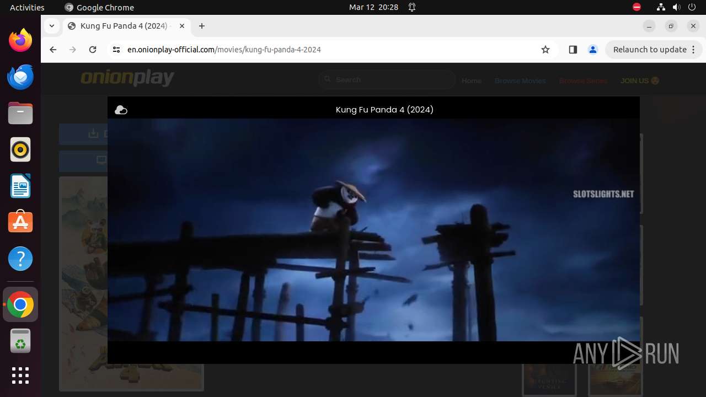Open Firefox from the dock
706x397 pixels.
pyautogui.click(x=20, y=40)
